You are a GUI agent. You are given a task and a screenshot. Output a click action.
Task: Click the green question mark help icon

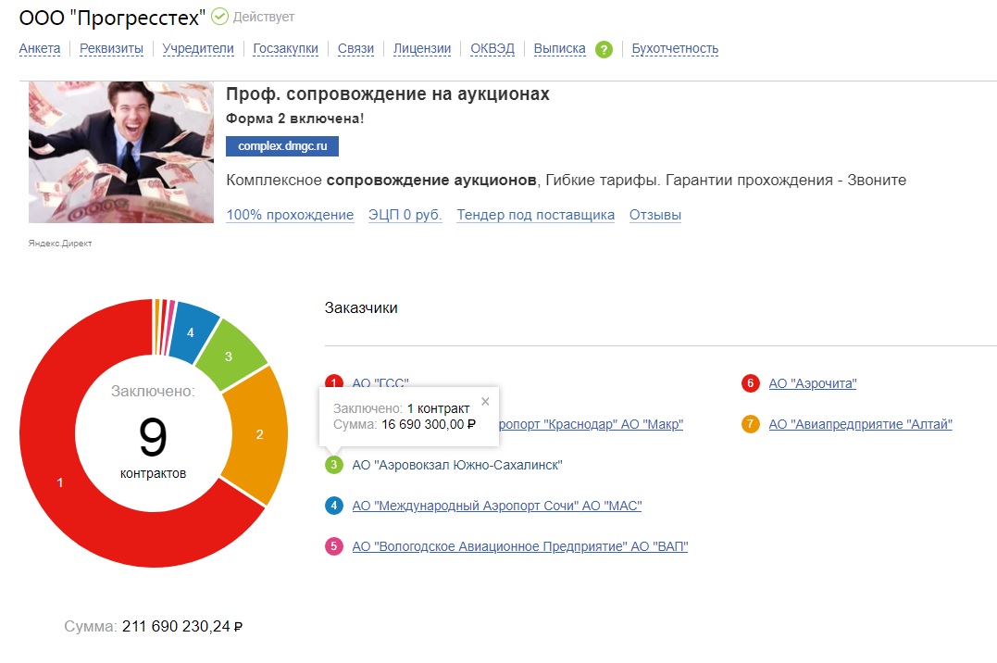(604, 50)
